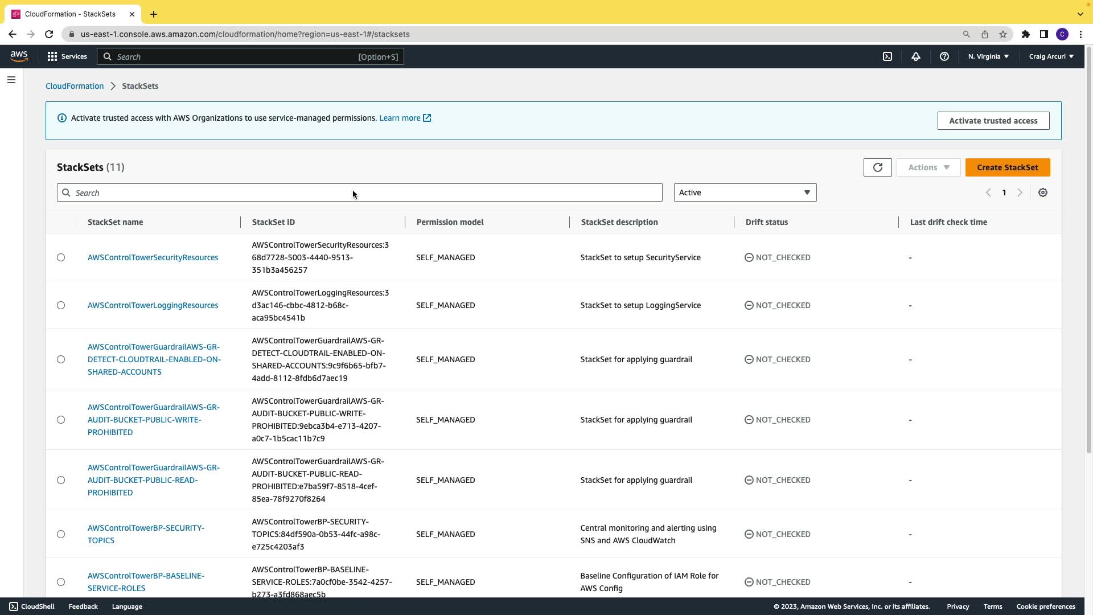Open the CloudShell icon in top navigation
The height and width of the screenshot is (615, 1093).
(x=887, y=56)
